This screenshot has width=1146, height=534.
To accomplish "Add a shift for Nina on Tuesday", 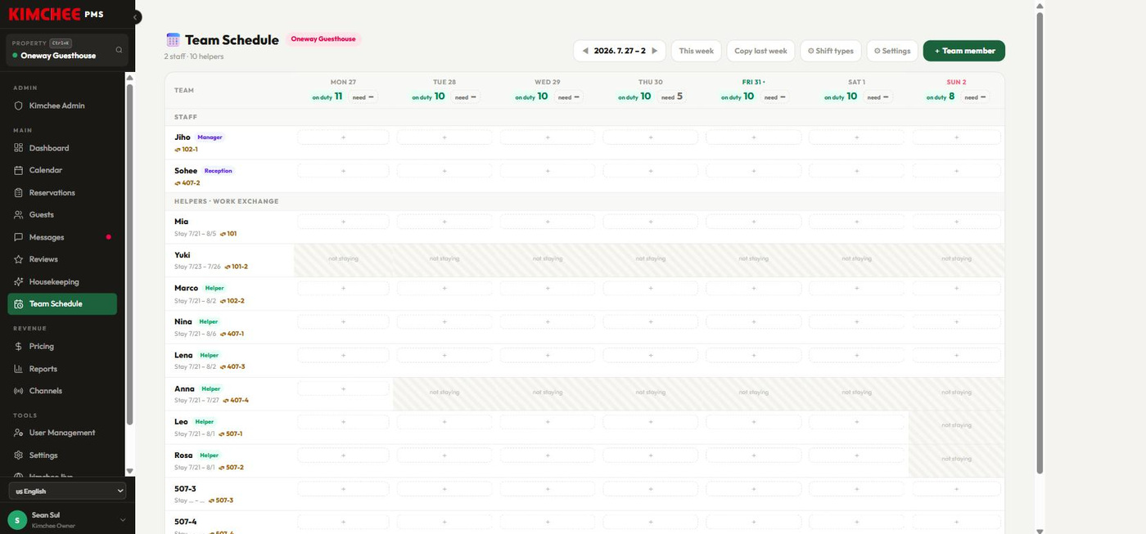I will pyautogui.click(x=444, y=321).
